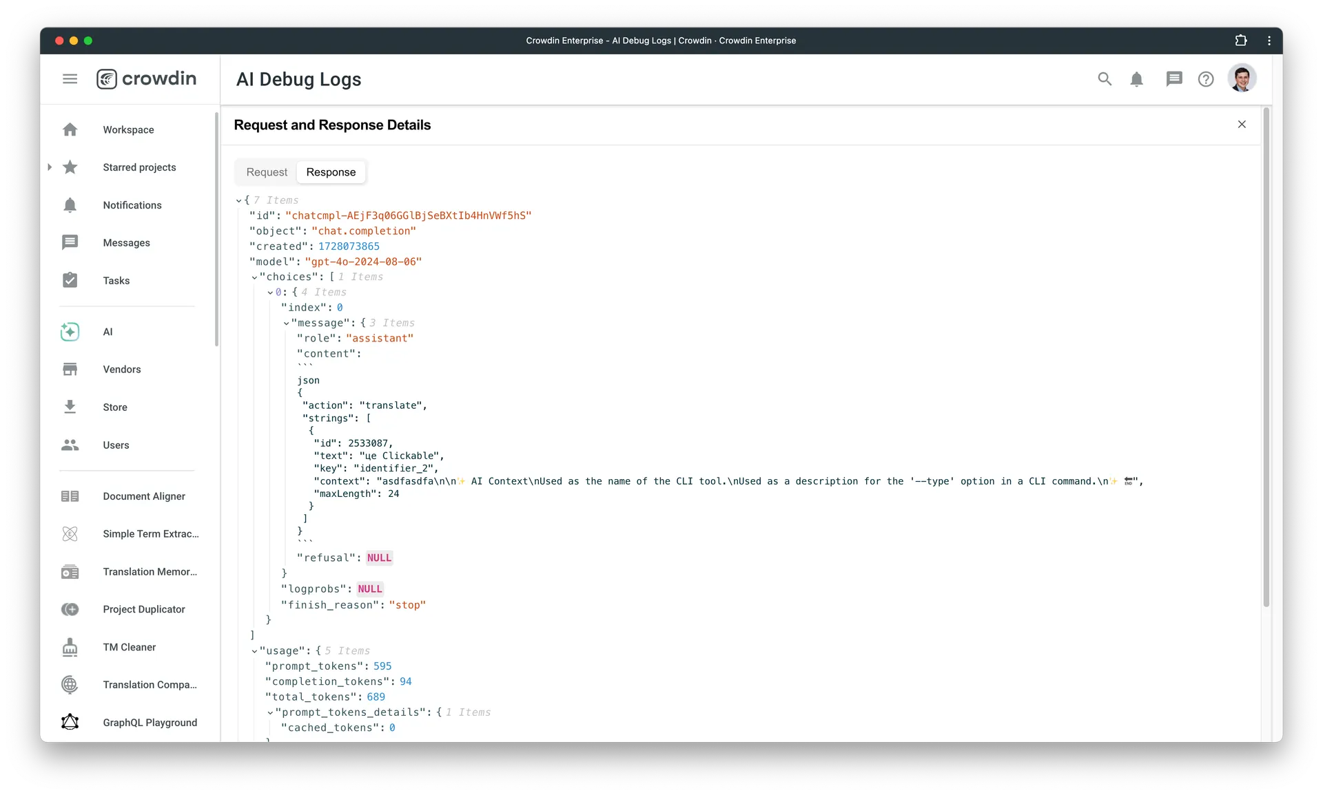
Task: Click the Simple Term Extractor icon
Action: coord(70,533)
